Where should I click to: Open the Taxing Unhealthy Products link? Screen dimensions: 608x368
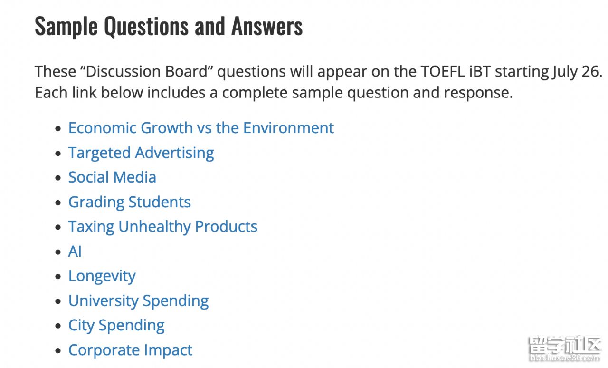163,227
